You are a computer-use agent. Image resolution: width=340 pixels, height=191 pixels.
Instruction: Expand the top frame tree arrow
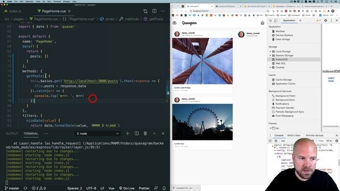[x=270, y=128]
